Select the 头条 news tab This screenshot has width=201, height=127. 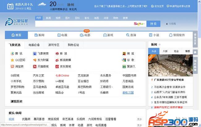tap(154, 51)
